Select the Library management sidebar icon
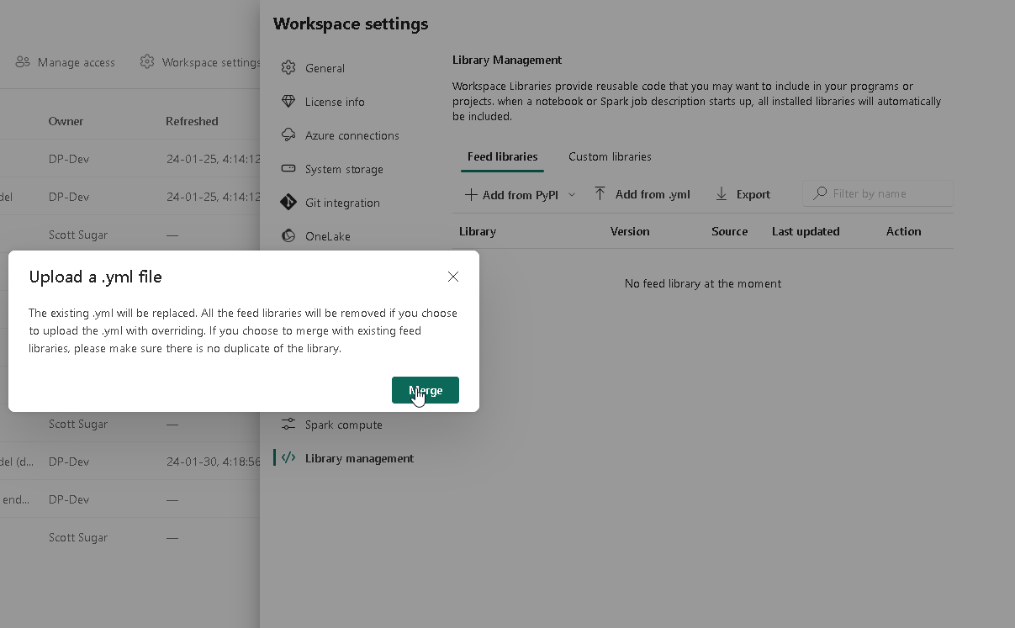1015x628 pixels. [289, 458]
